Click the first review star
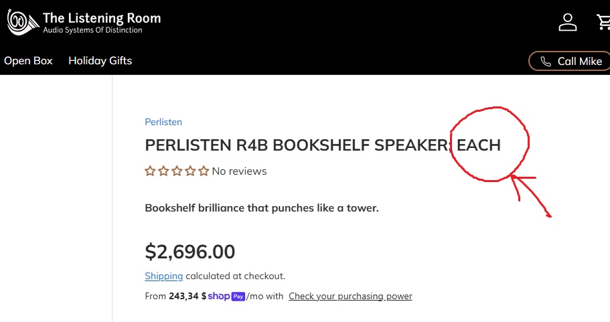The image size is (610, 322). pos(151,171)
